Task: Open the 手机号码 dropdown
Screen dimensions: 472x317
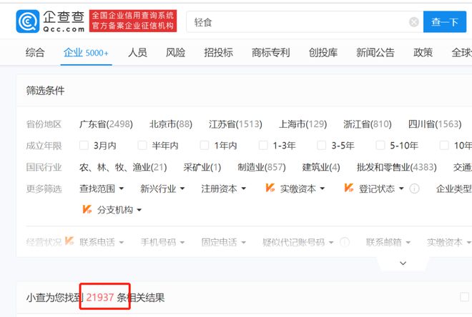Action: point(162,242)
